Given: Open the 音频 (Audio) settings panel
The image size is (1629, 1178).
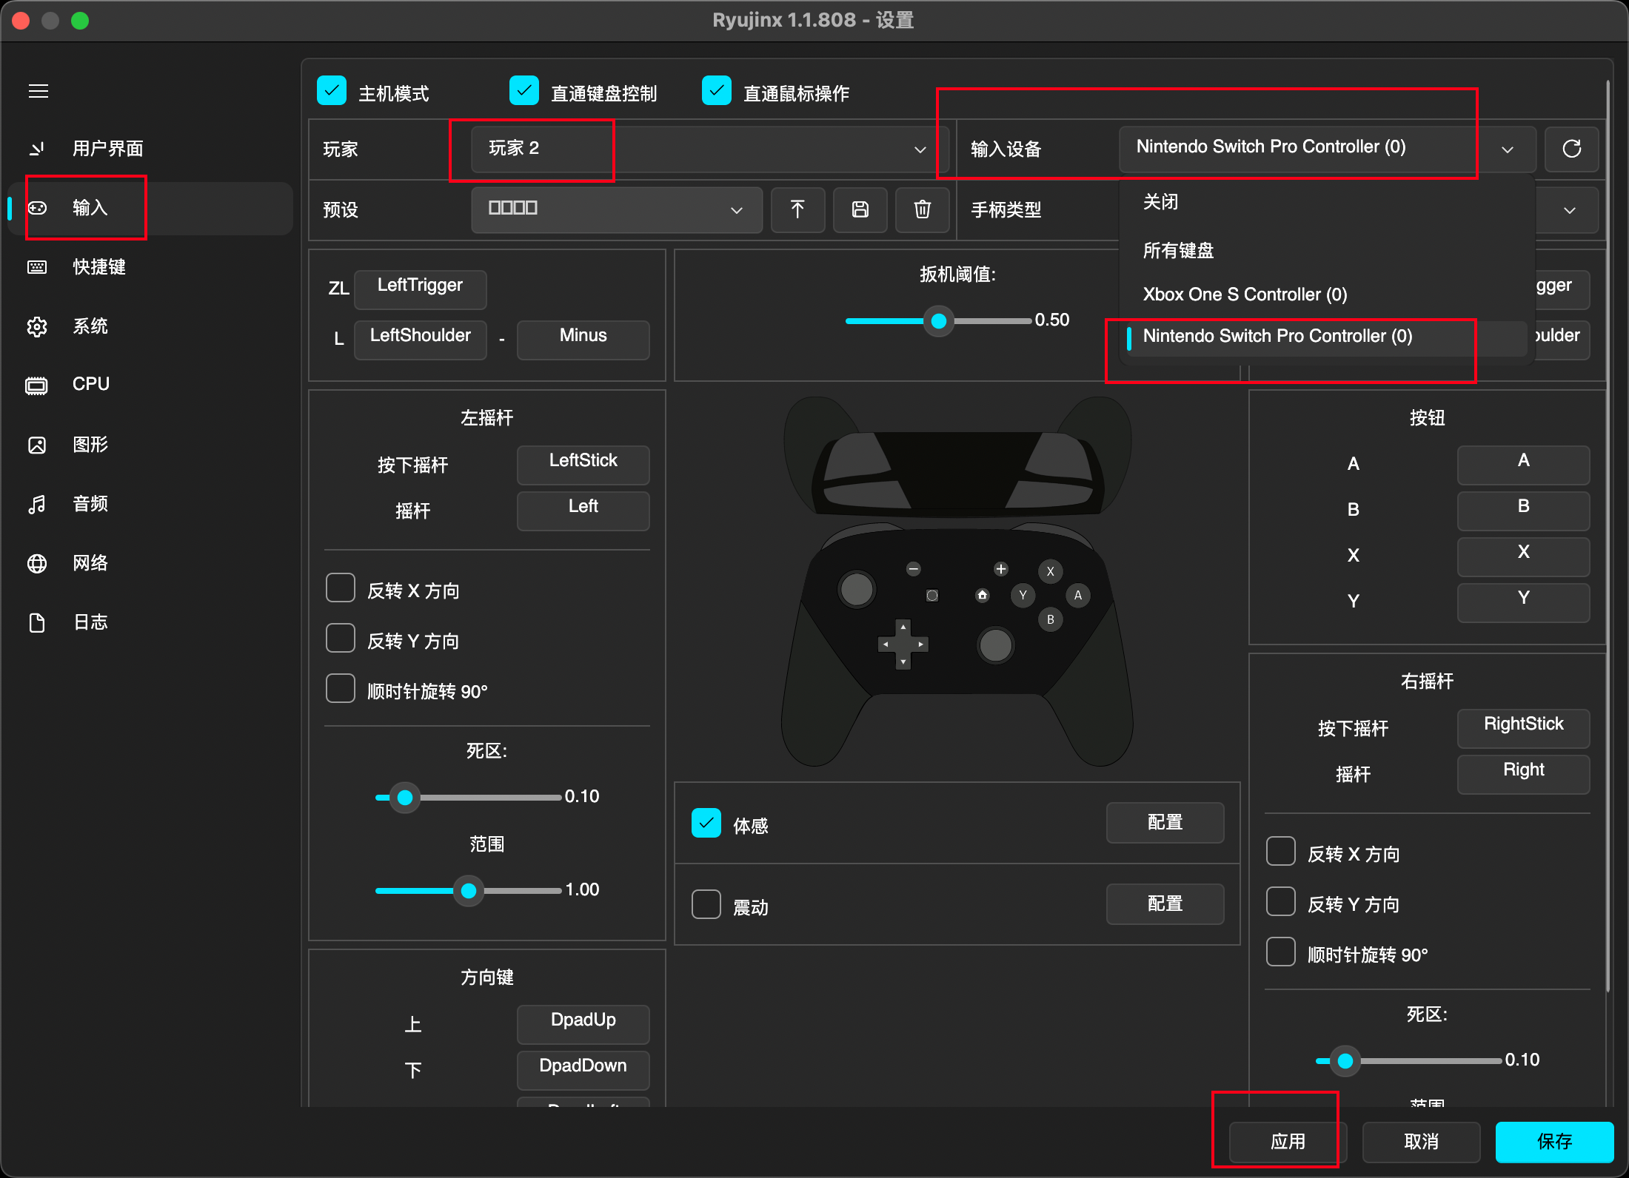Looking at the screenshot, I should [x=89, y=504].
